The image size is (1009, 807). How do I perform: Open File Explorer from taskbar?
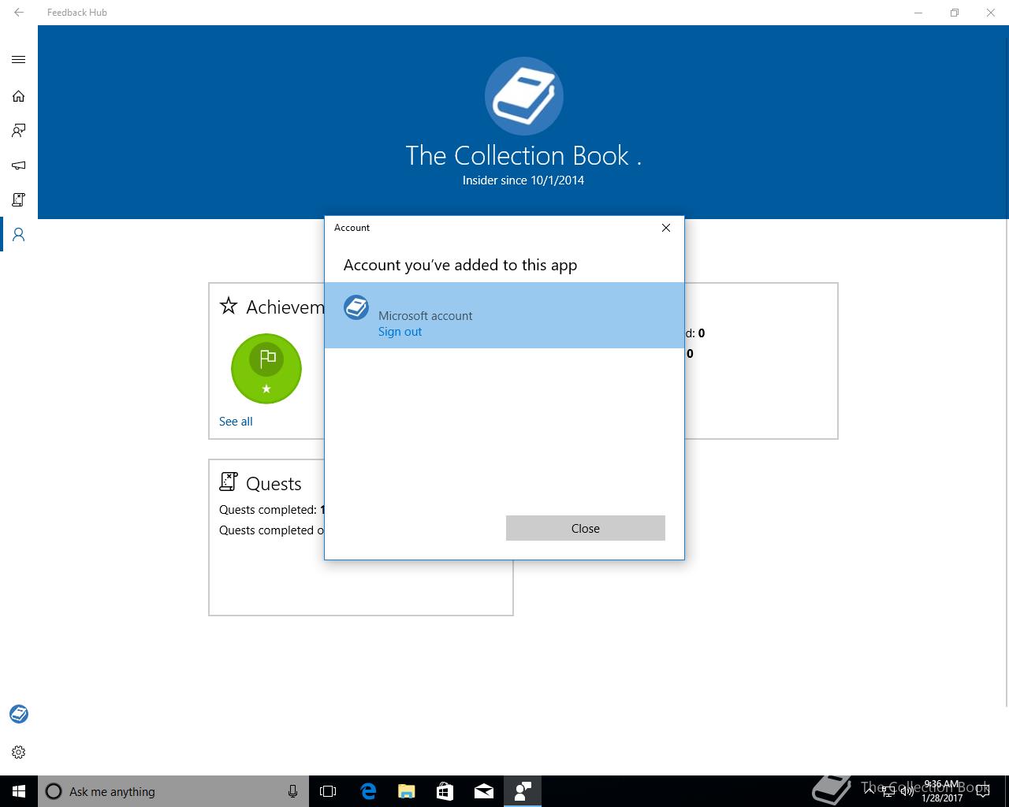(407, 791)
